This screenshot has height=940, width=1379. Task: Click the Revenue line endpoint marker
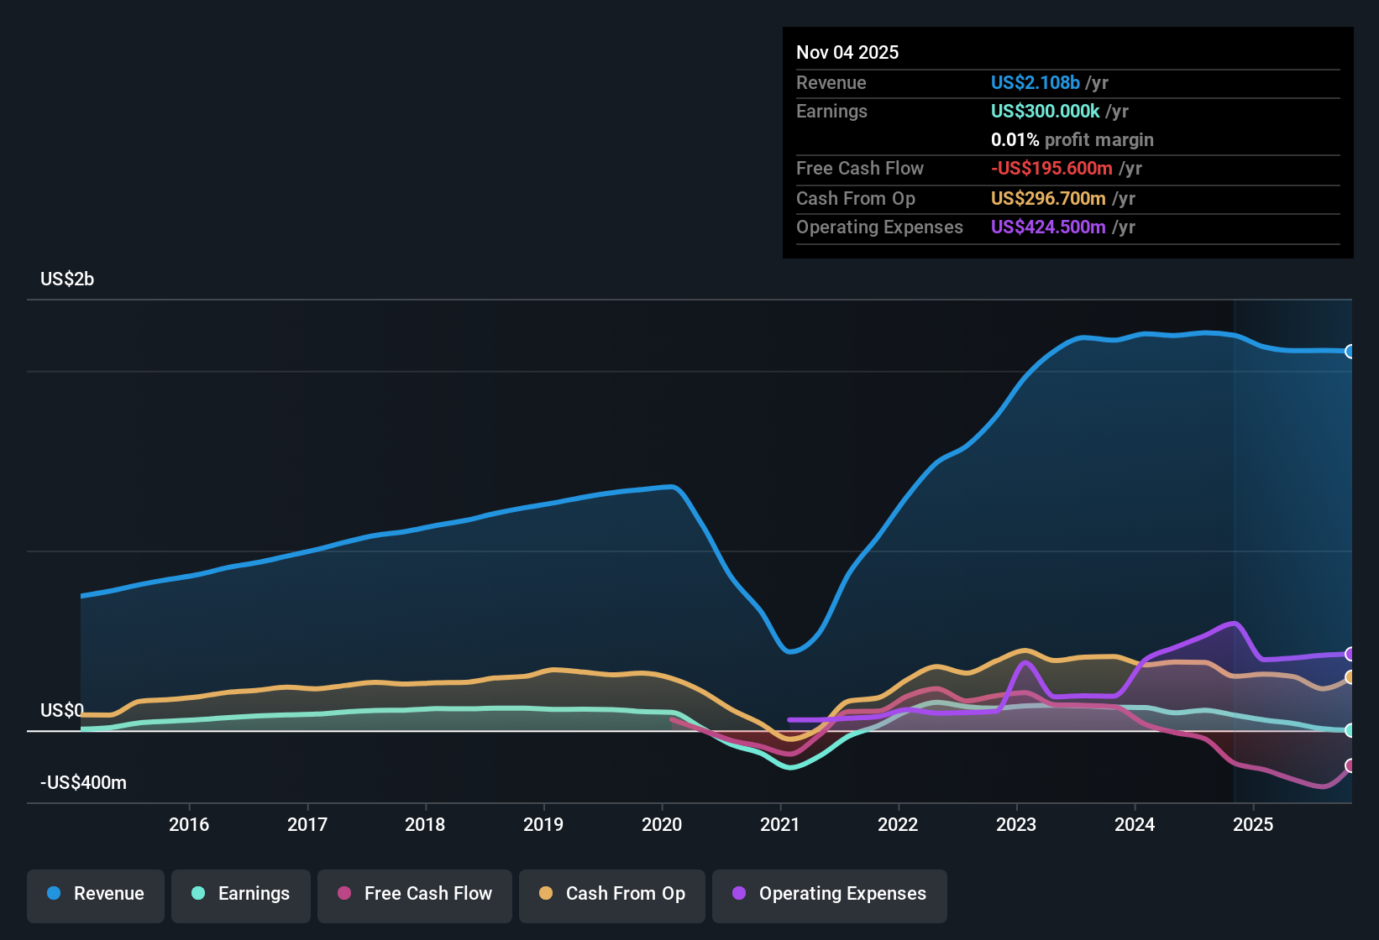click(x=1350, y=352)
